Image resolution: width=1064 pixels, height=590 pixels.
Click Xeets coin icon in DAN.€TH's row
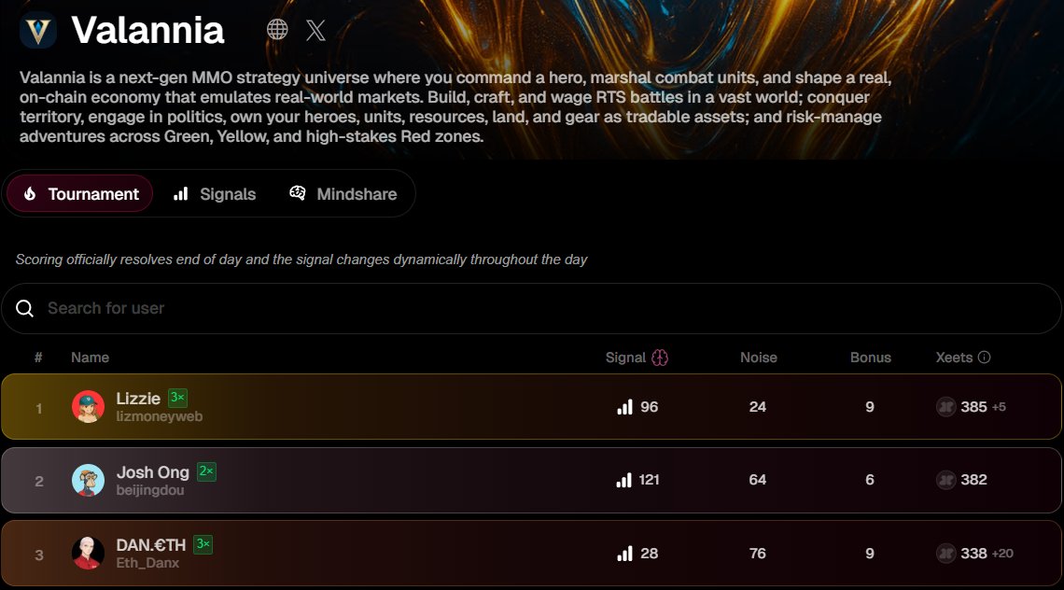point(945,554)
